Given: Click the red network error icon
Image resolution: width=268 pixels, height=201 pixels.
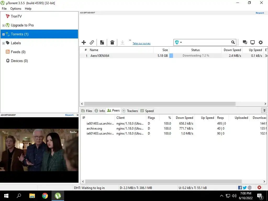Looking at the screenshot, I should tap(259, 187).
